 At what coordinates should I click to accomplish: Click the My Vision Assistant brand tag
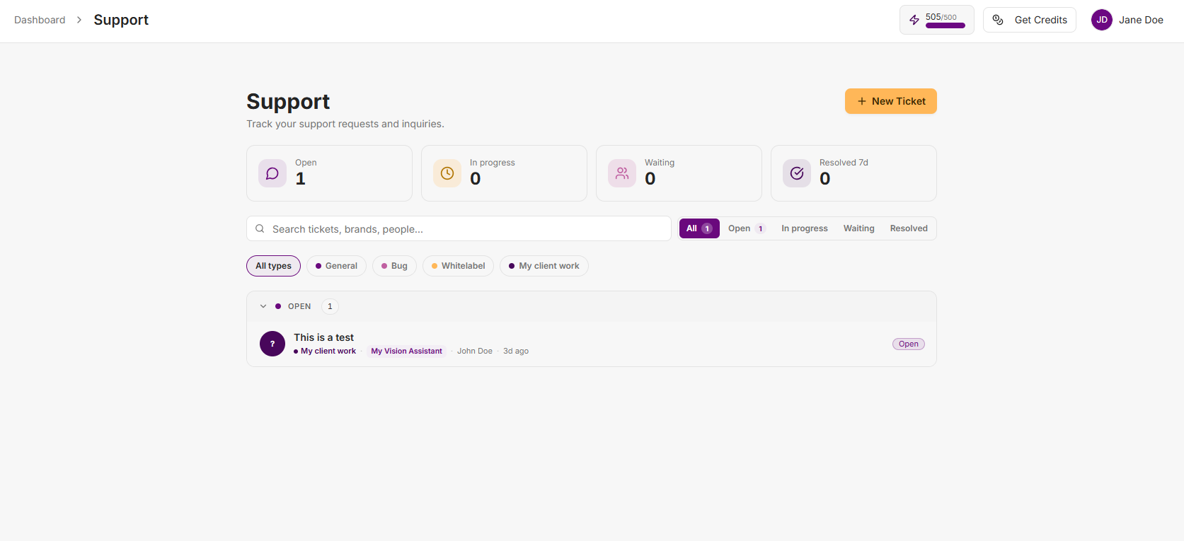point(406,351)
